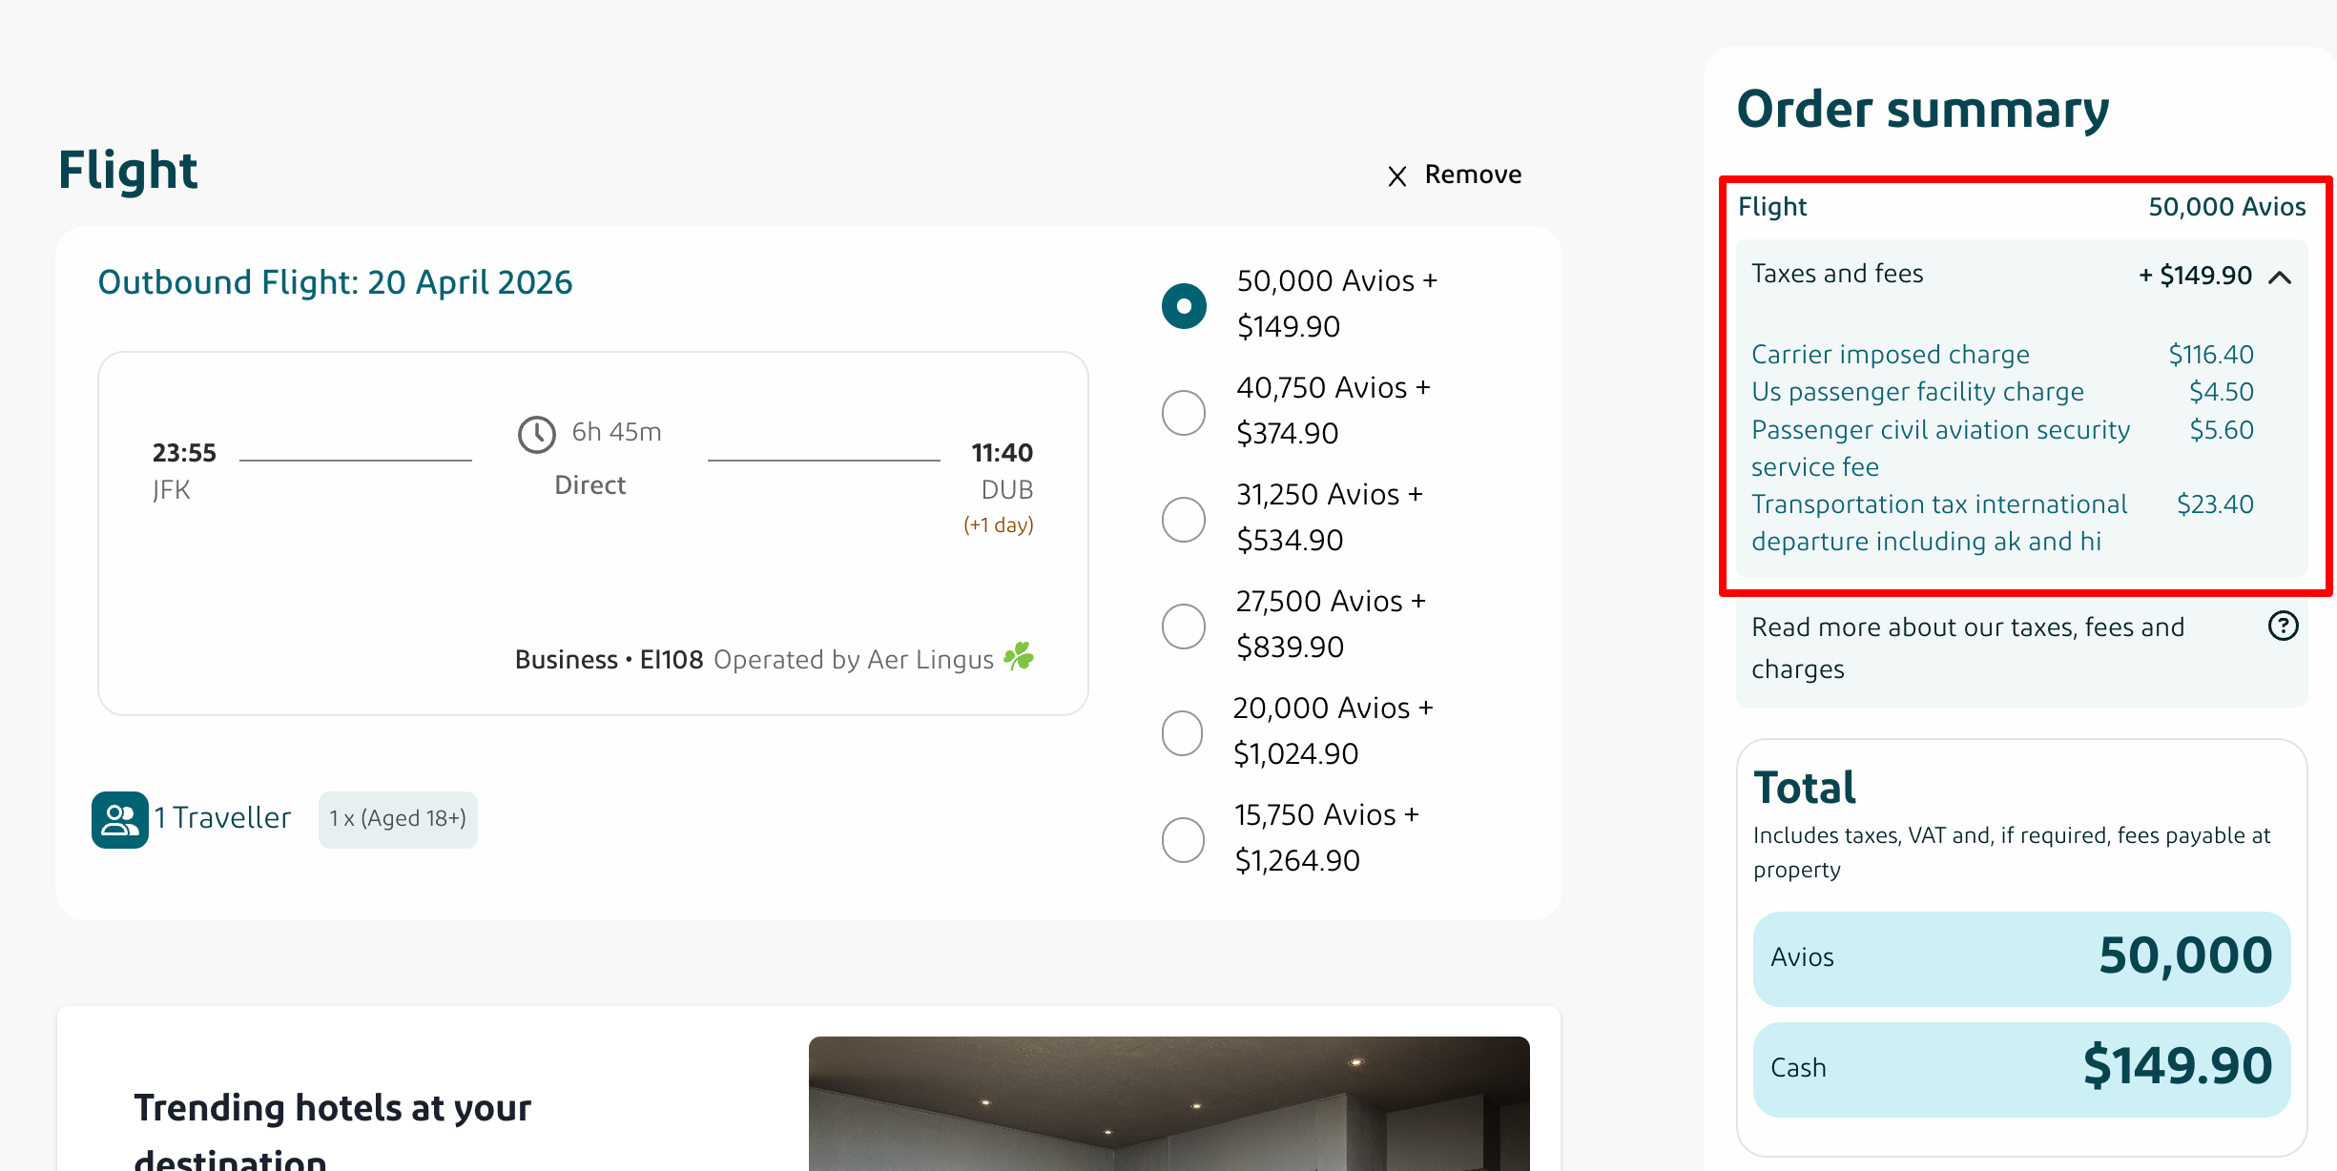Click the Cash $149.90 total row
The image size is (2337, 1171).
click(x=2020, y=1067)
